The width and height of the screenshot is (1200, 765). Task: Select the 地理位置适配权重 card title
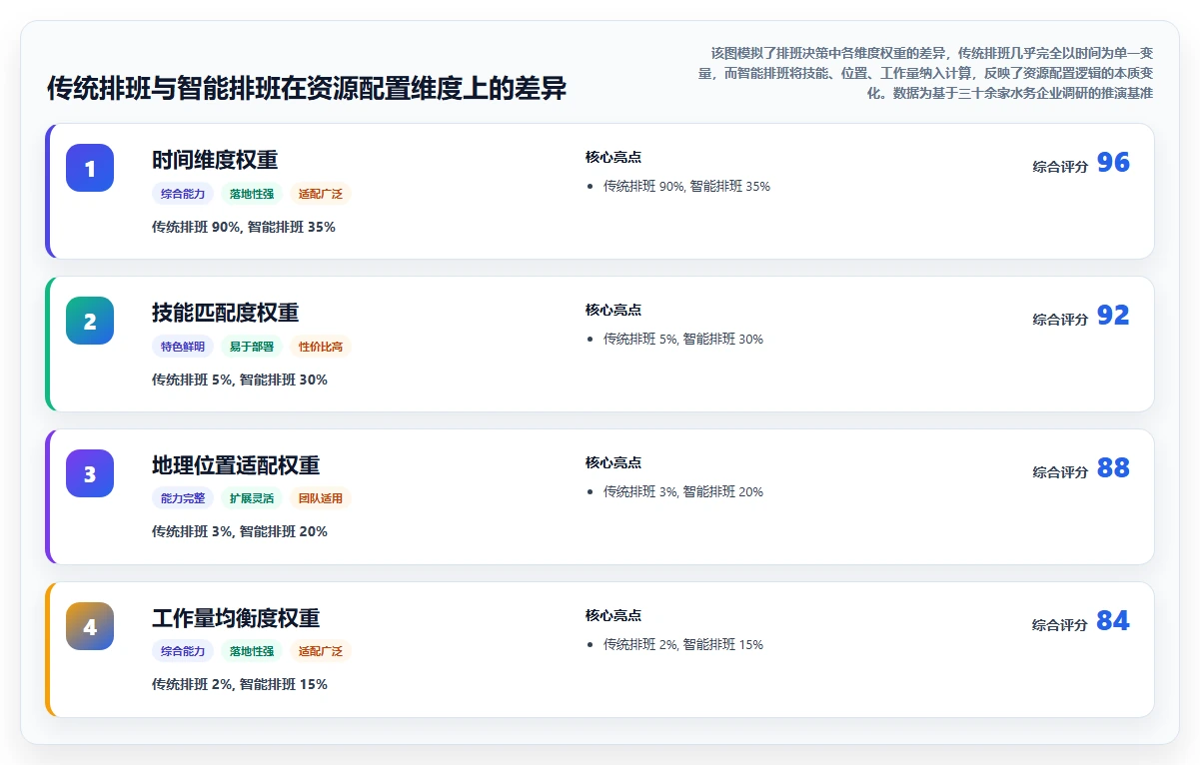(x=236, y=465)
